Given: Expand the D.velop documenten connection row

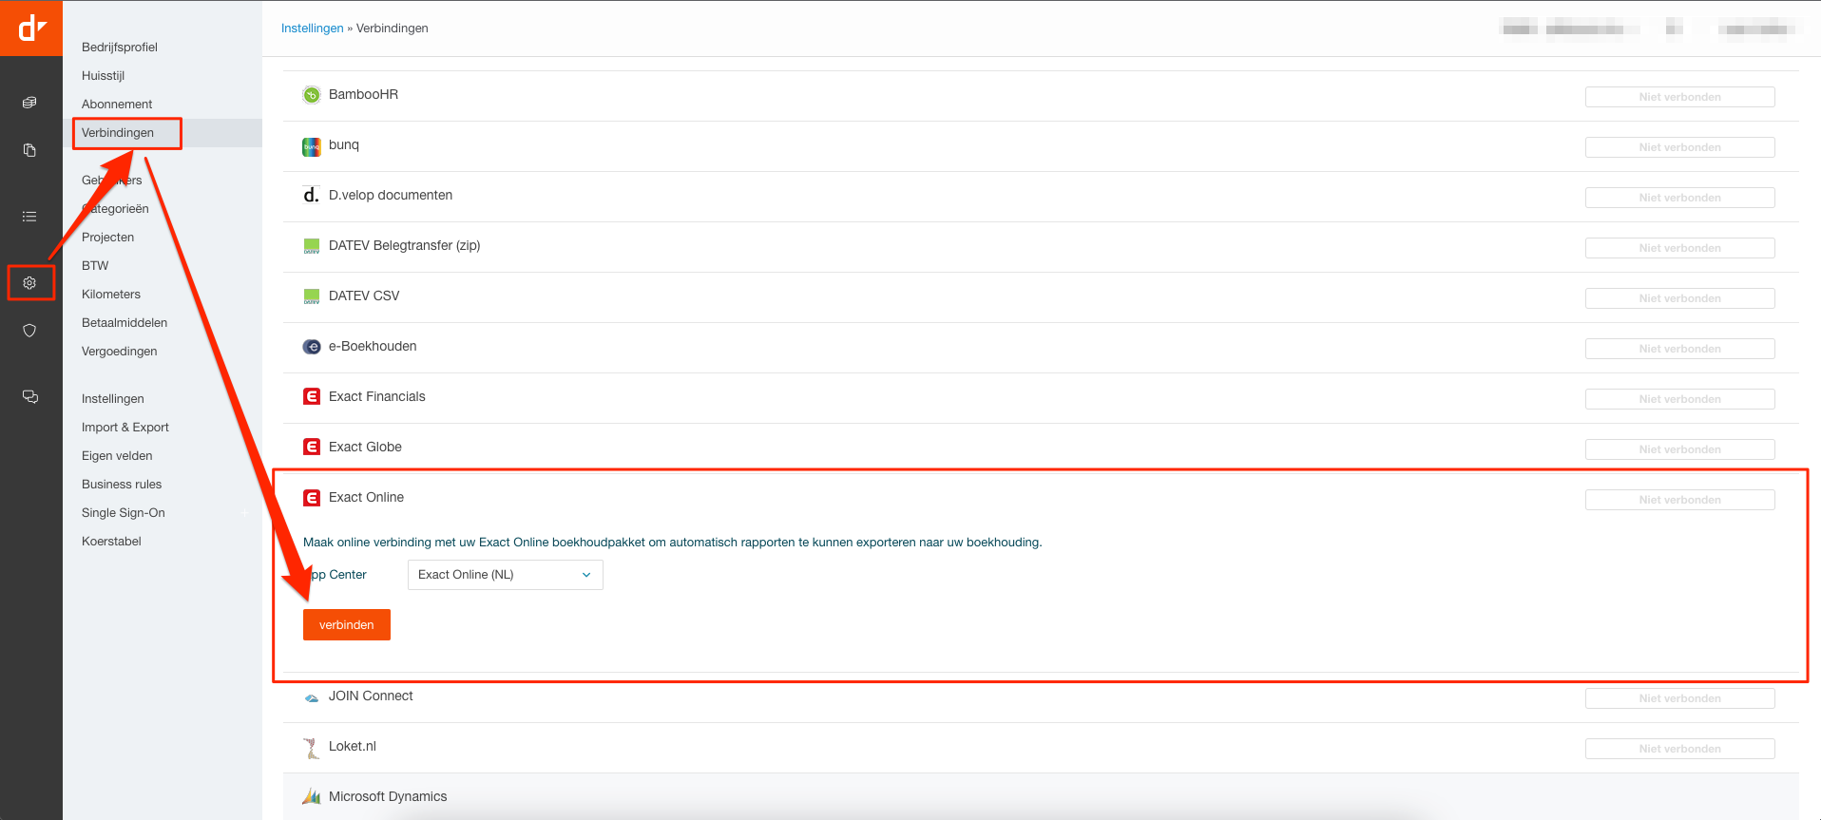Looking at the screenshot, I should pyautogui.click(x=1041, y=197).
